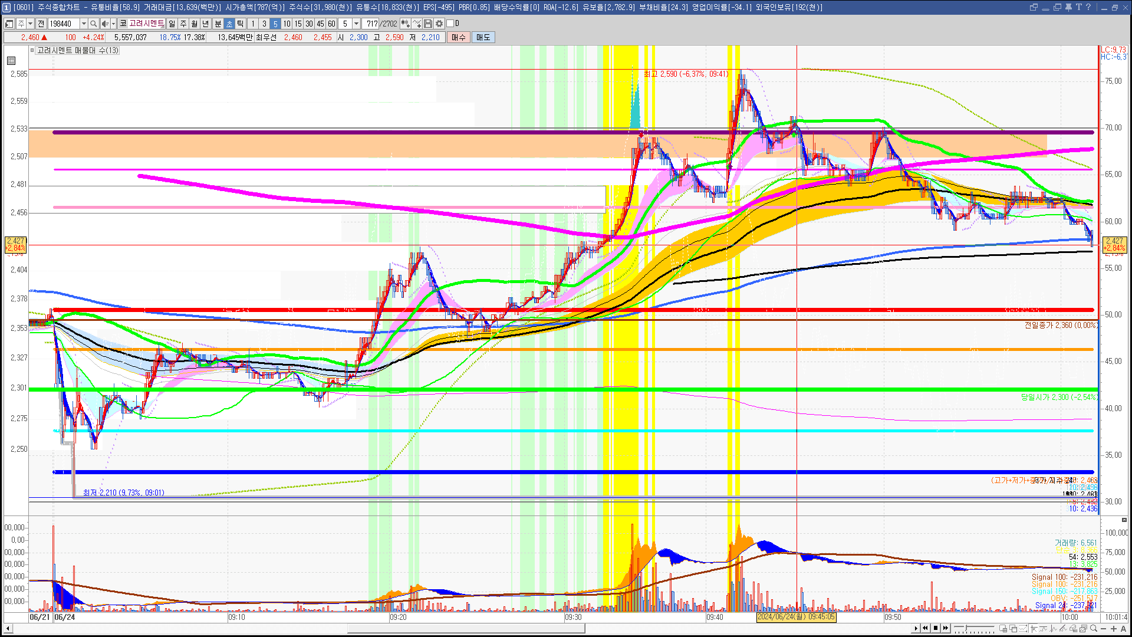1132x637 pixels.
Task: Toggle the D checkbox in toolbar
Action: click(450, 24)
